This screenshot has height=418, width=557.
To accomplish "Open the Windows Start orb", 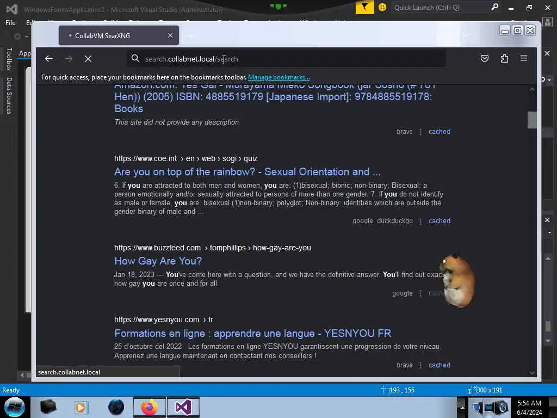I will click(x=15, y=407).
